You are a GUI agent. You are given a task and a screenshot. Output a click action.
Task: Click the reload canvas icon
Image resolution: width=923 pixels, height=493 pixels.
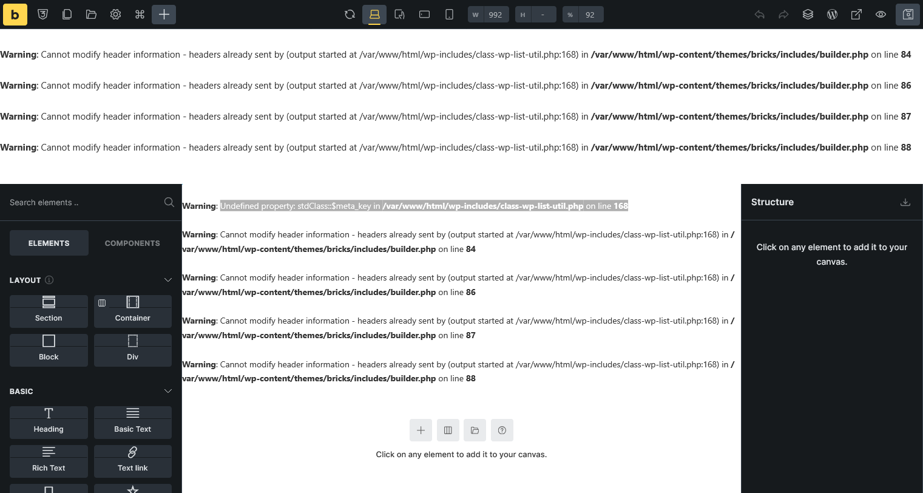[x=350, y=15]
